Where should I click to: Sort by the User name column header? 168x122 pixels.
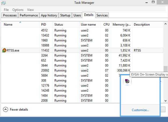88,25
